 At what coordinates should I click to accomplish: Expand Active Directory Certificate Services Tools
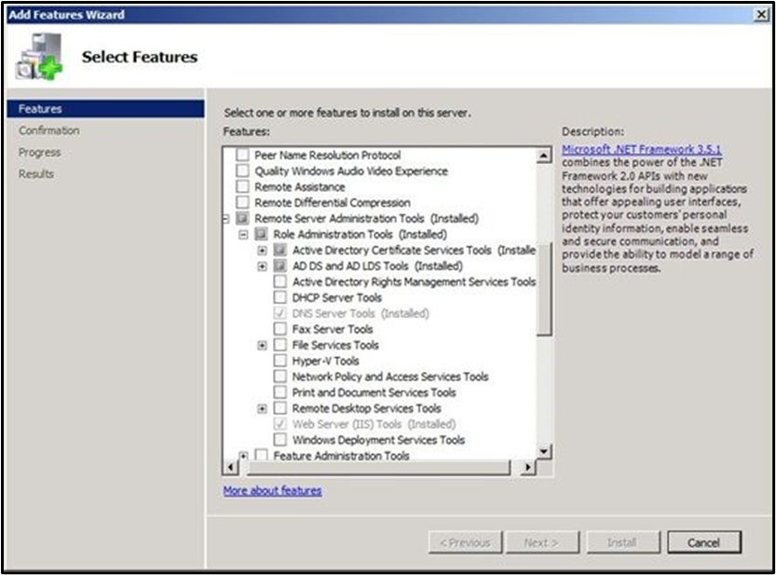[x=262, y=251]
